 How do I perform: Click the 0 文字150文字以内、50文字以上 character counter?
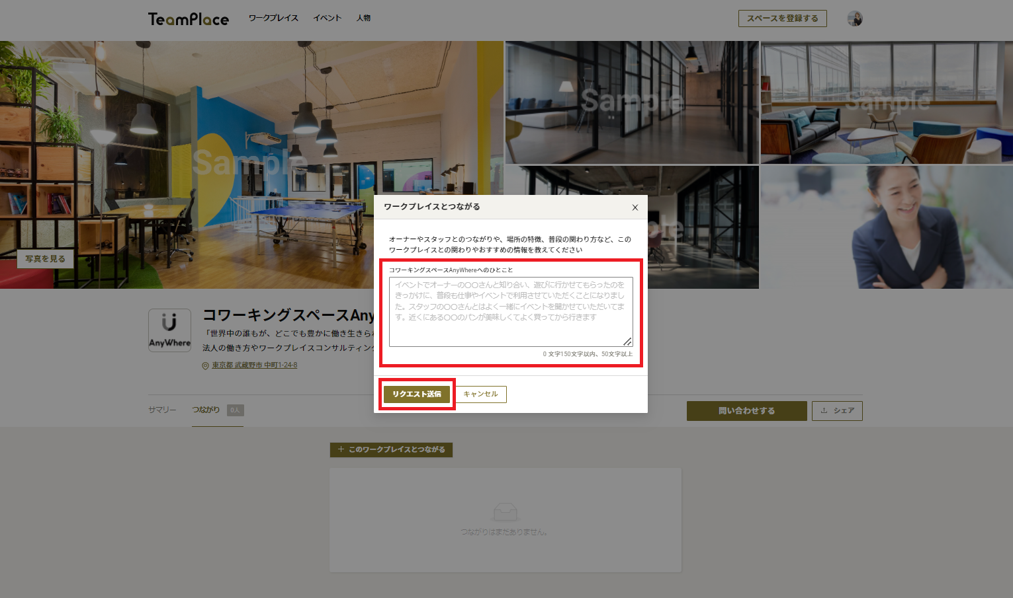tap(588, 354)
